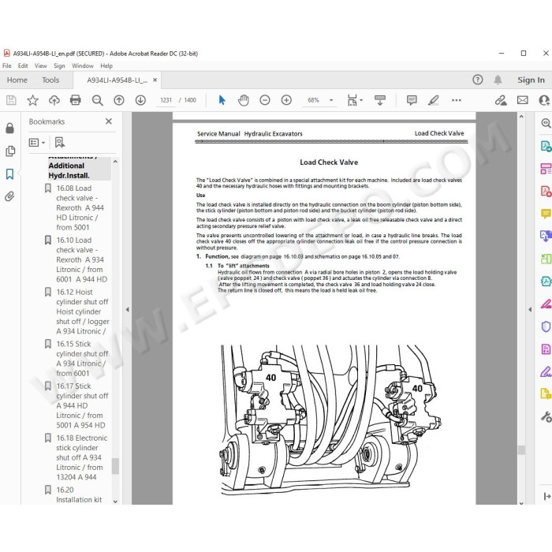Open notifications bell
Image resolution: width=552 pixels, height=552 pixels.
click(x=498, y=80)
